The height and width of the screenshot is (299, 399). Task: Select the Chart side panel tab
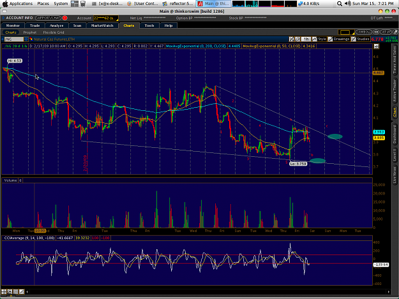(395, 112)
